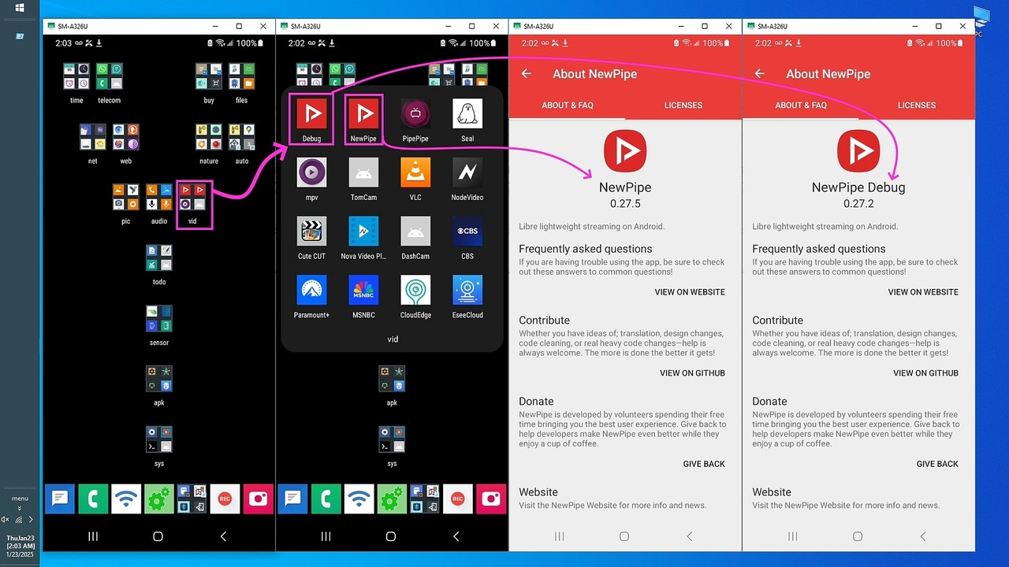Open the vid folder on home screen
1009x567 pixels.
click(x=192, y=197)
